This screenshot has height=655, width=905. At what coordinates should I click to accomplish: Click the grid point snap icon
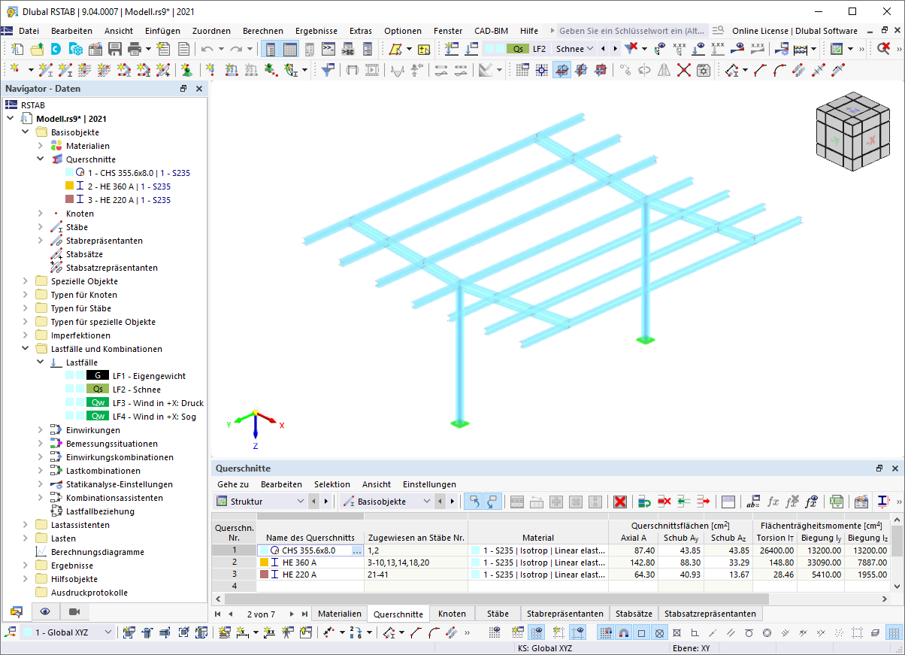coord(542,70)
